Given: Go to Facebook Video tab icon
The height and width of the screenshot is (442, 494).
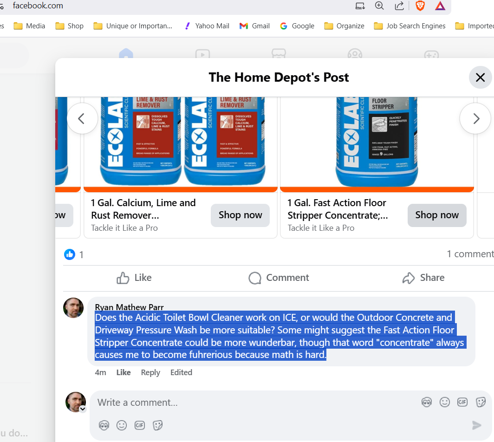Looking at the screenshot, I should (202, 53).
